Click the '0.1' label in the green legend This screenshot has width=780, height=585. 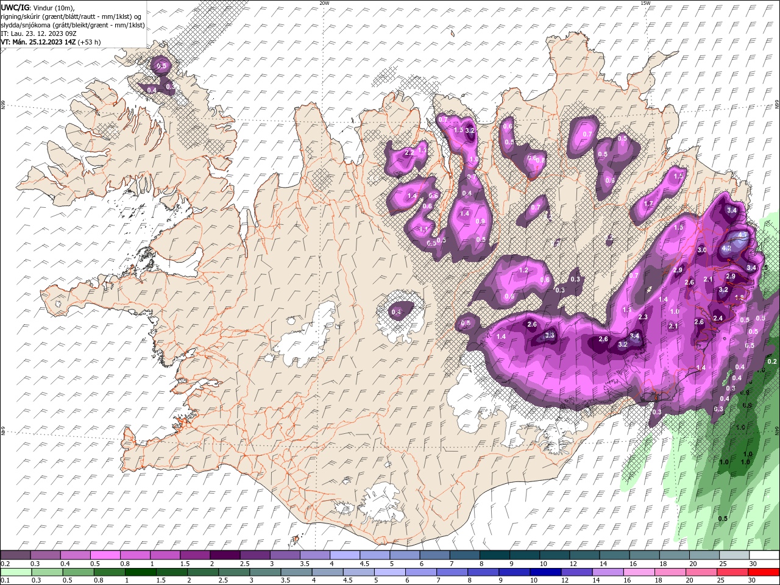coord(5,580)
